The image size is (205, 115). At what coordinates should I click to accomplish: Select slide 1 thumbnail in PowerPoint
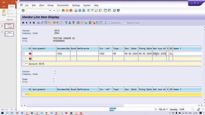pyautogui.click(x=9, y=26)
